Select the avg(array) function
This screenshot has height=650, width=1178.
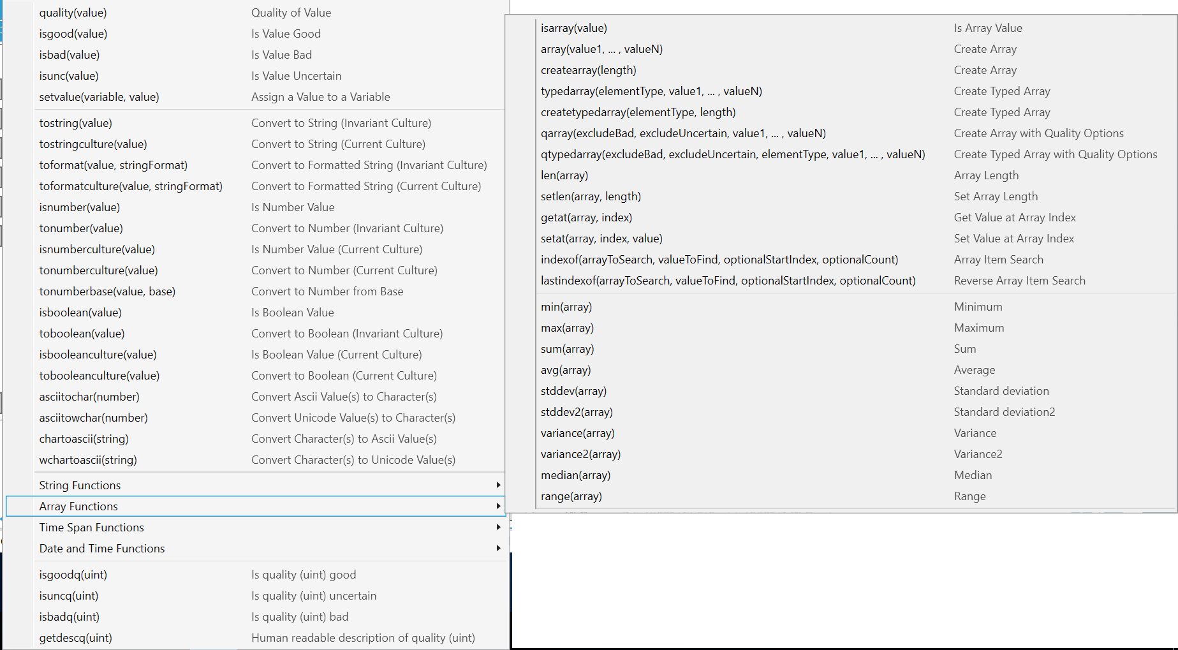(x=566, y=370)
